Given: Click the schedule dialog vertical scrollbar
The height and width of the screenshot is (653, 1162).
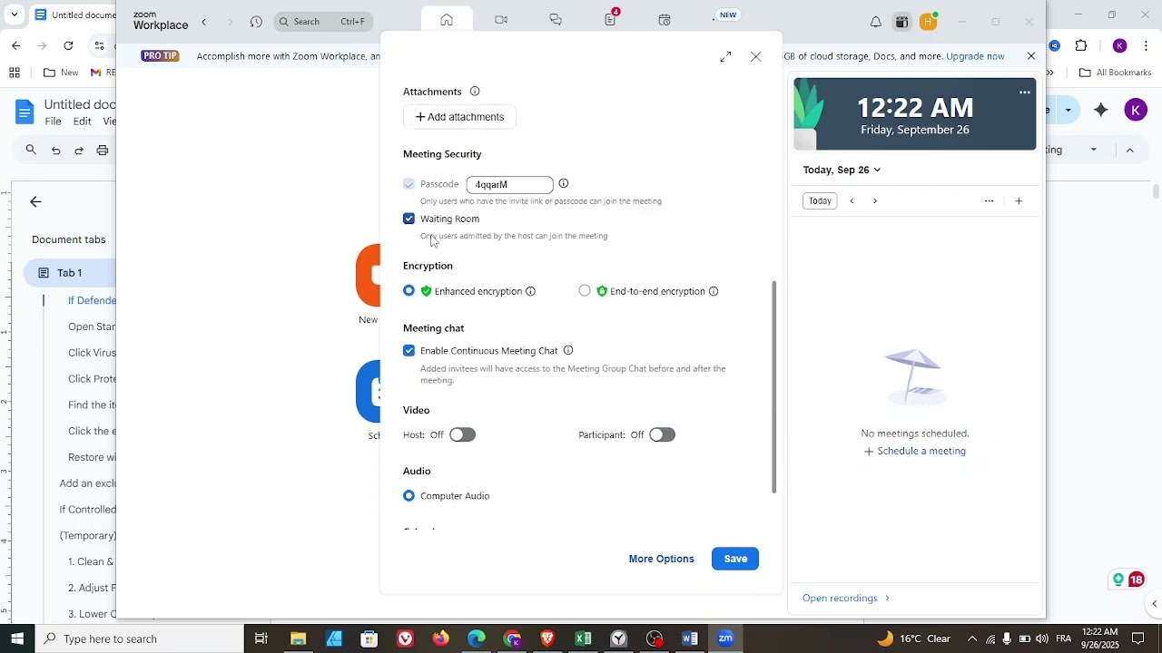Looking at the screenshot, I should (x=774, y=387).
